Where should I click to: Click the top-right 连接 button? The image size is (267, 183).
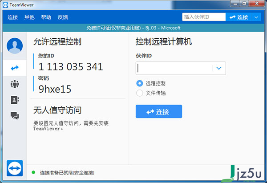click(x=239, y=17)
